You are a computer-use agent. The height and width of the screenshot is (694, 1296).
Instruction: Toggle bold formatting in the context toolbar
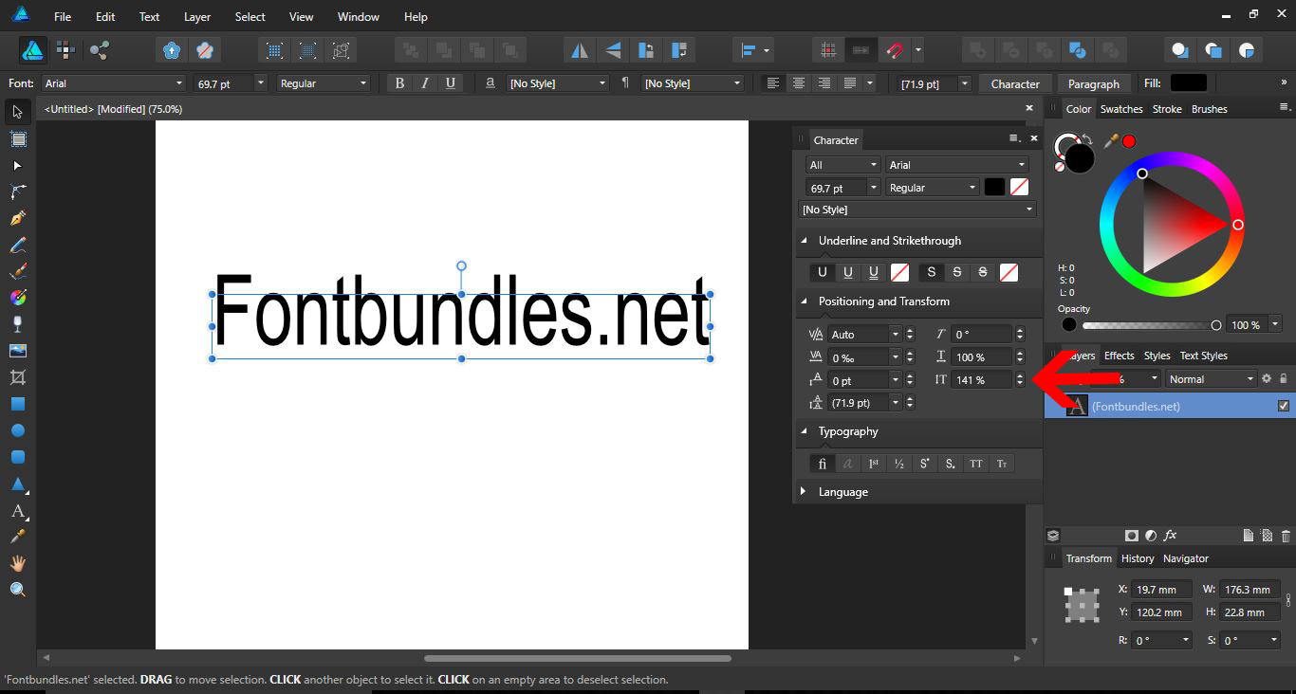tap(399, 83)
